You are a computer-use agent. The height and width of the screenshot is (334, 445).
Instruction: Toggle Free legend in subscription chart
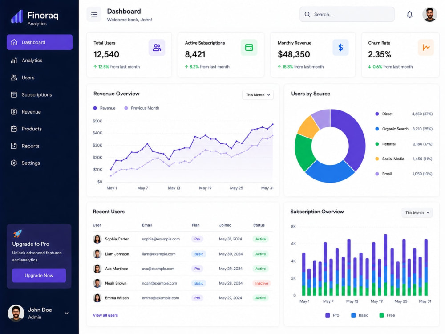(x=387, y=315)
